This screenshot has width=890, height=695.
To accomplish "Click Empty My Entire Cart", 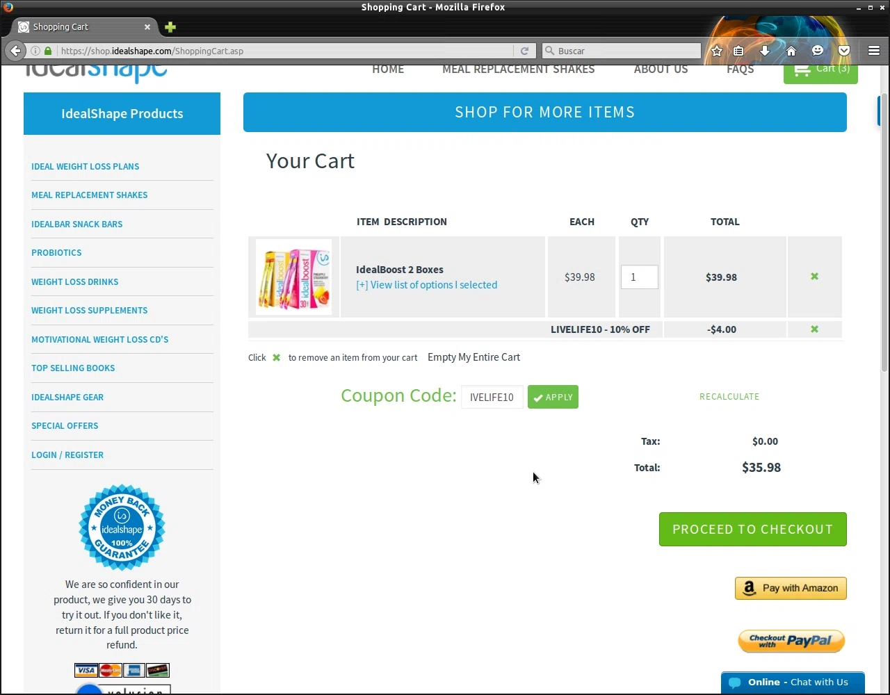I will [x=474, y=357].
